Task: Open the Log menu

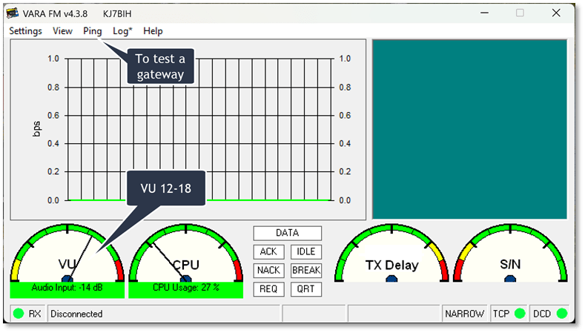Action: 122,31
